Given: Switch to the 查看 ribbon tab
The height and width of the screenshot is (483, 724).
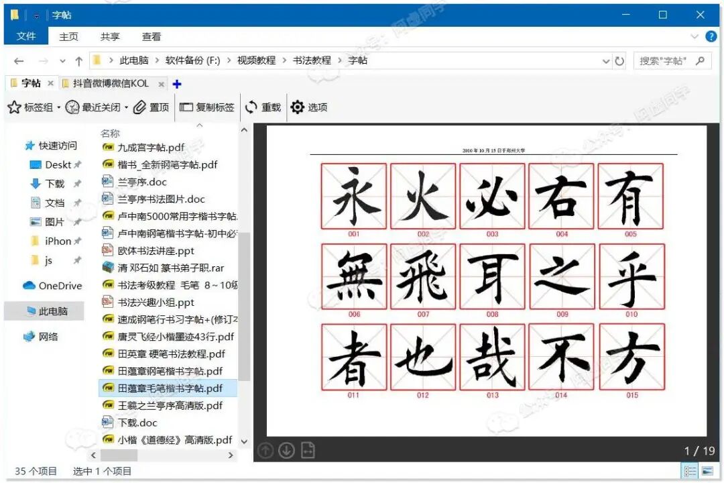Looking at the screenshot, I should [x=152, y=36].
